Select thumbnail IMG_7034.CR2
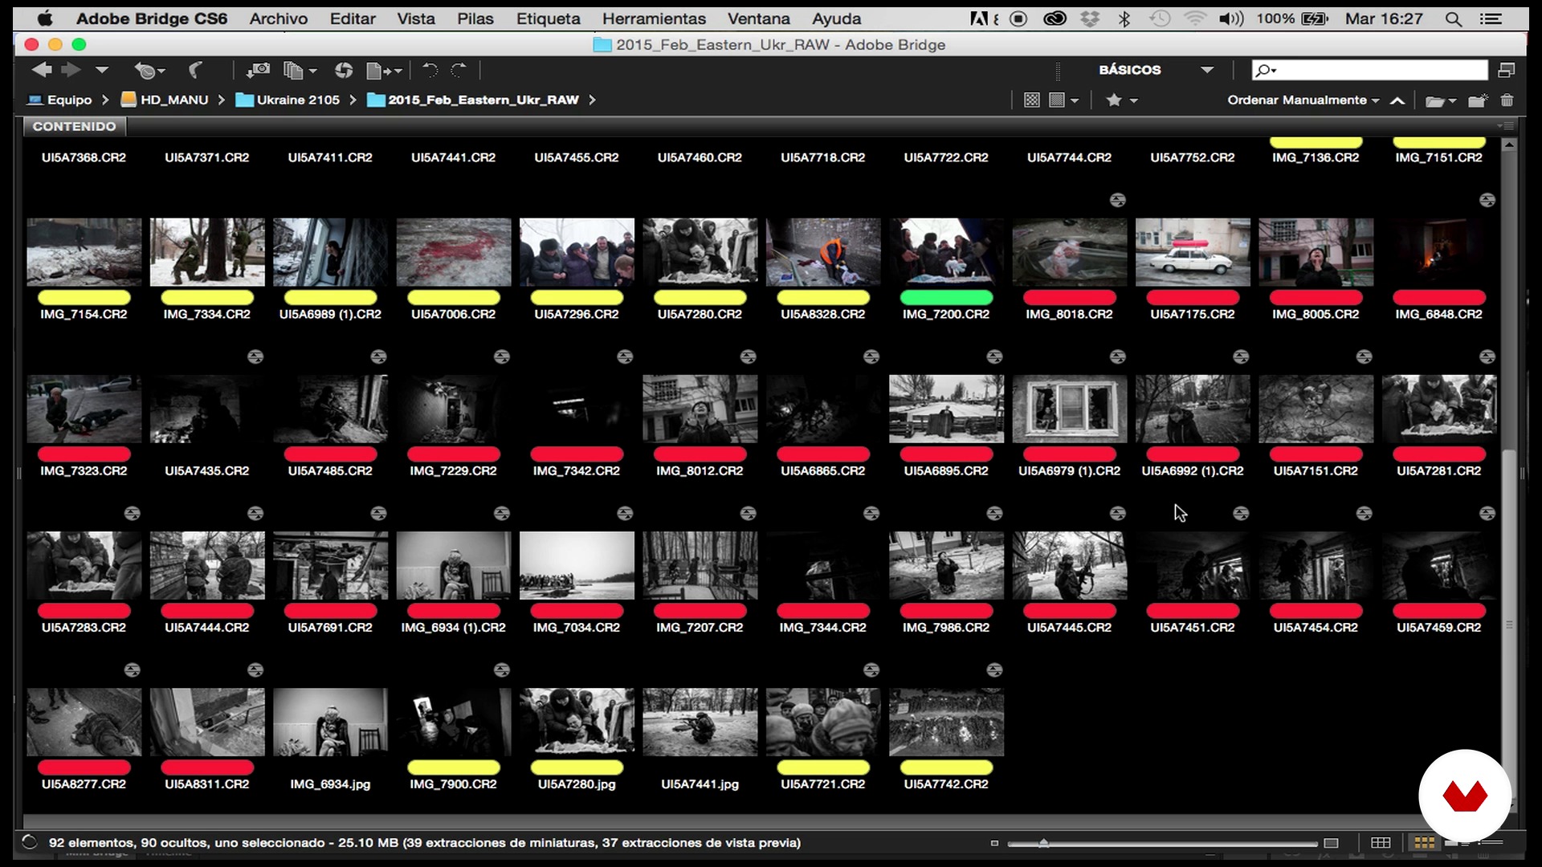The width and height of the screenshot is (1542, 867). pos(577,565)
